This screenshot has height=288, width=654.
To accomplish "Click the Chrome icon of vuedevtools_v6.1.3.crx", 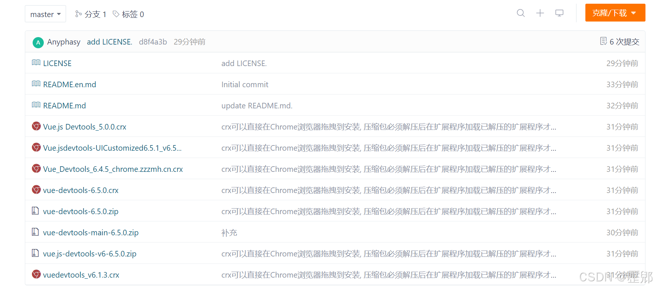I will 36,274.
